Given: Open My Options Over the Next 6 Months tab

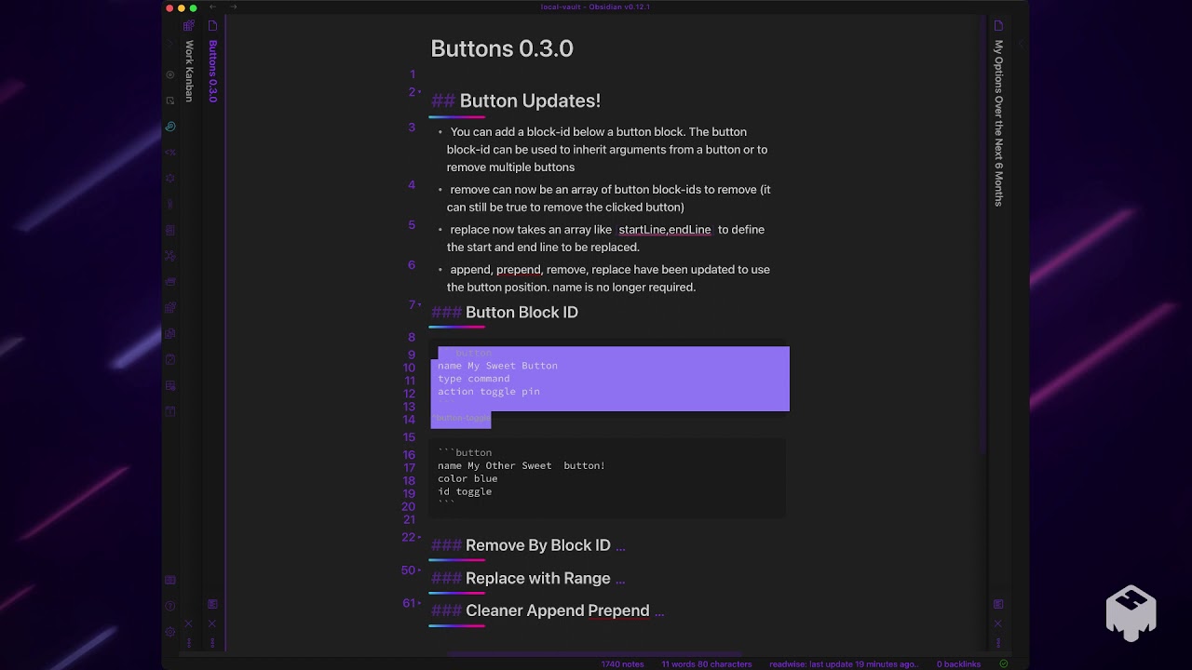Looking at the screenshot, I should click(x=998, y=121).
